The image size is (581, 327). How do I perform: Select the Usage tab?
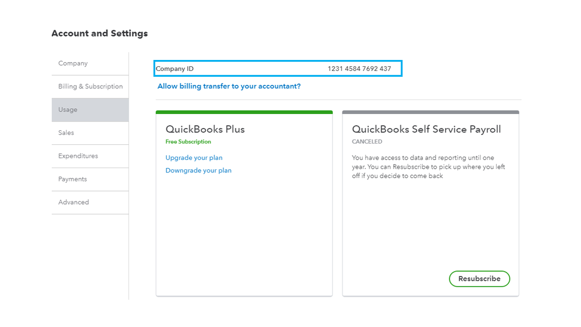67,110
